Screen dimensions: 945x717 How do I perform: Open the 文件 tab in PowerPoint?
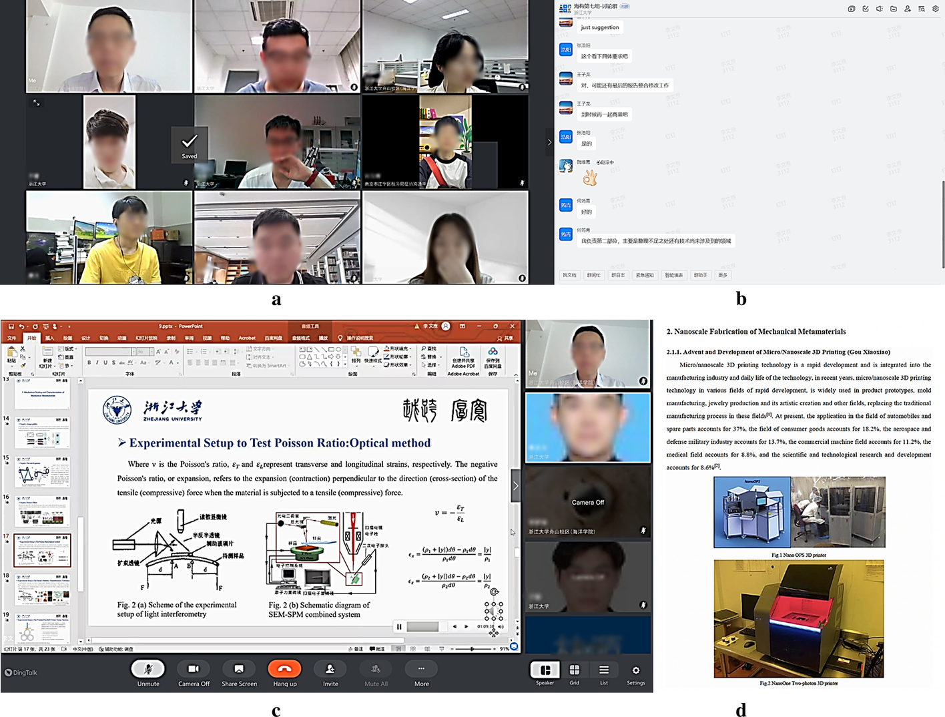click(x=12, y=338)
